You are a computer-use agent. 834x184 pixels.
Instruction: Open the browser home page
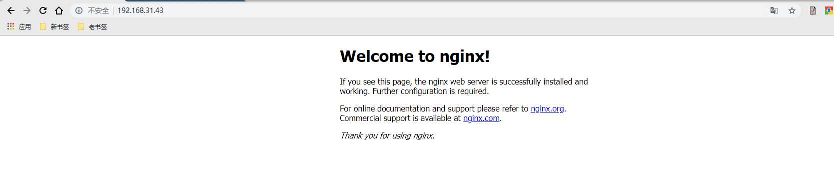(59, 10)
